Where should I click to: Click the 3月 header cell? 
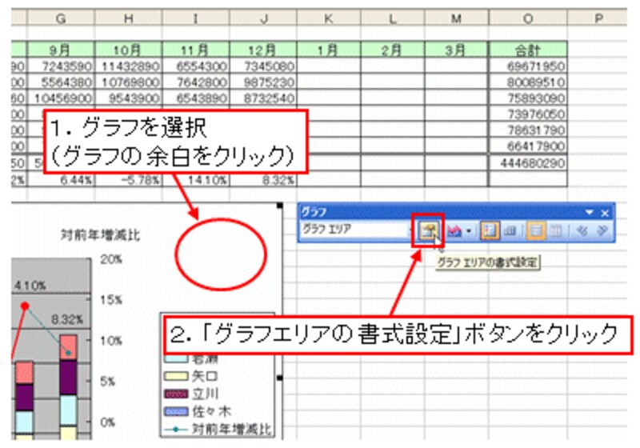click(x=456, y=50)
